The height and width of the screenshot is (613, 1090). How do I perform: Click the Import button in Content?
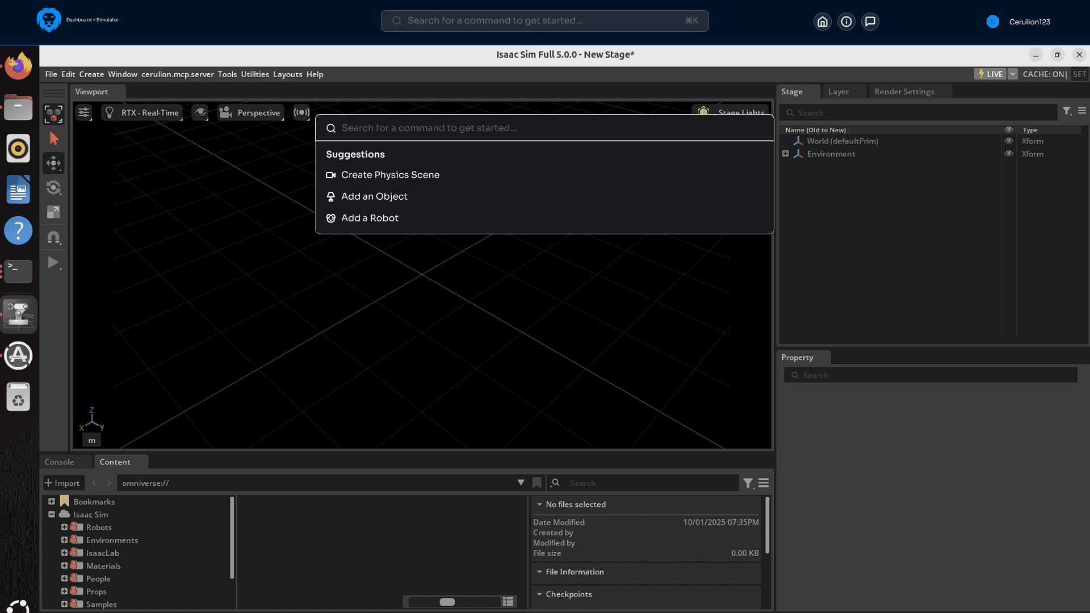click(x=63, y=482)
